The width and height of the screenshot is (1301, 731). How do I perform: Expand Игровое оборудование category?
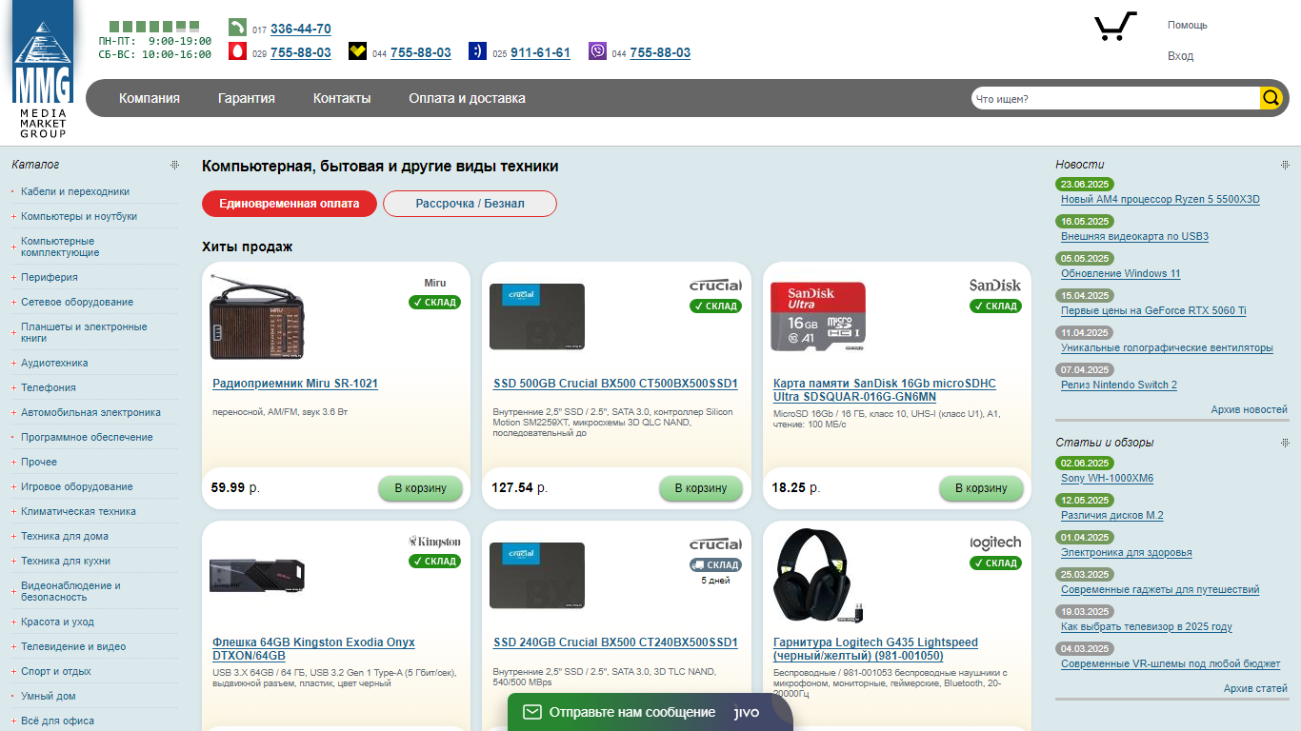[x=12, y=486]
